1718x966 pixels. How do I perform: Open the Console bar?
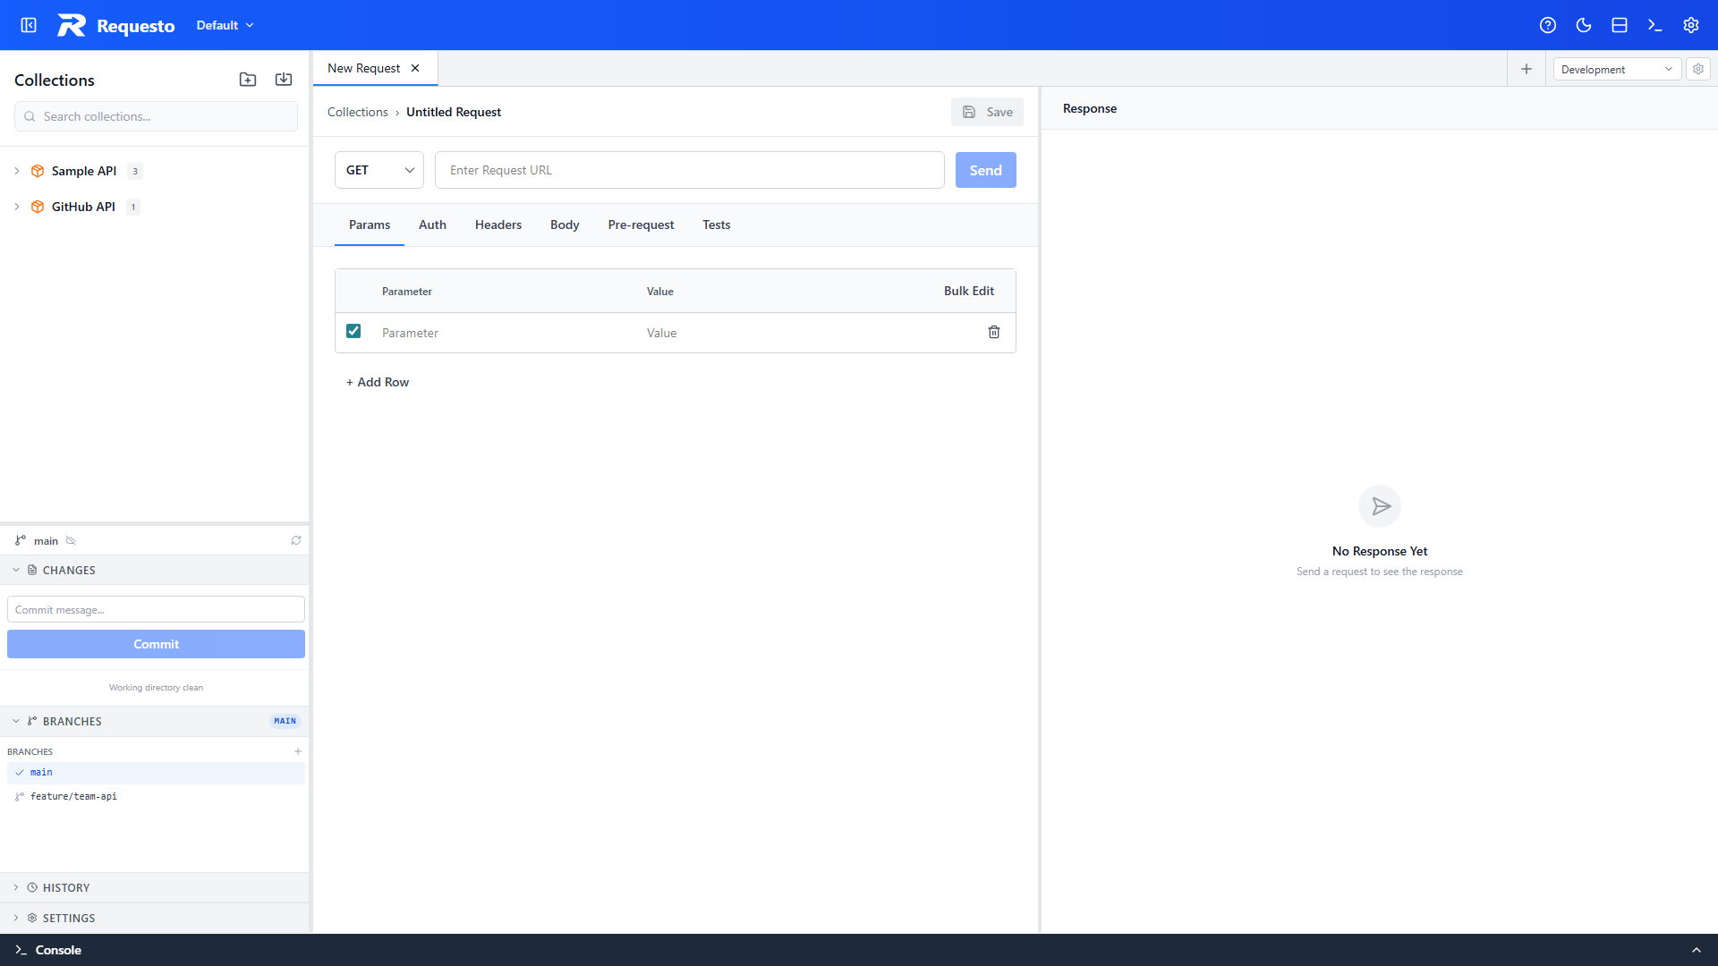tap(859, 950)
